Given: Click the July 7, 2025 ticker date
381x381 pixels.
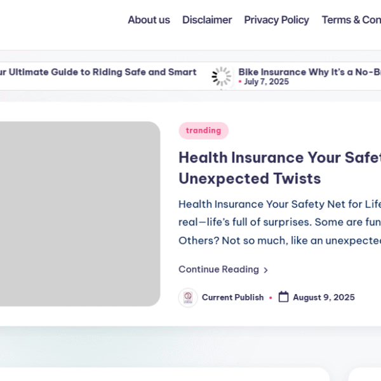Looking at the screenshot, I should 266,82.
